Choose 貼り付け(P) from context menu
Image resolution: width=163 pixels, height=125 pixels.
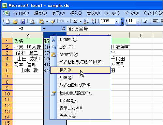coord(80,54)
